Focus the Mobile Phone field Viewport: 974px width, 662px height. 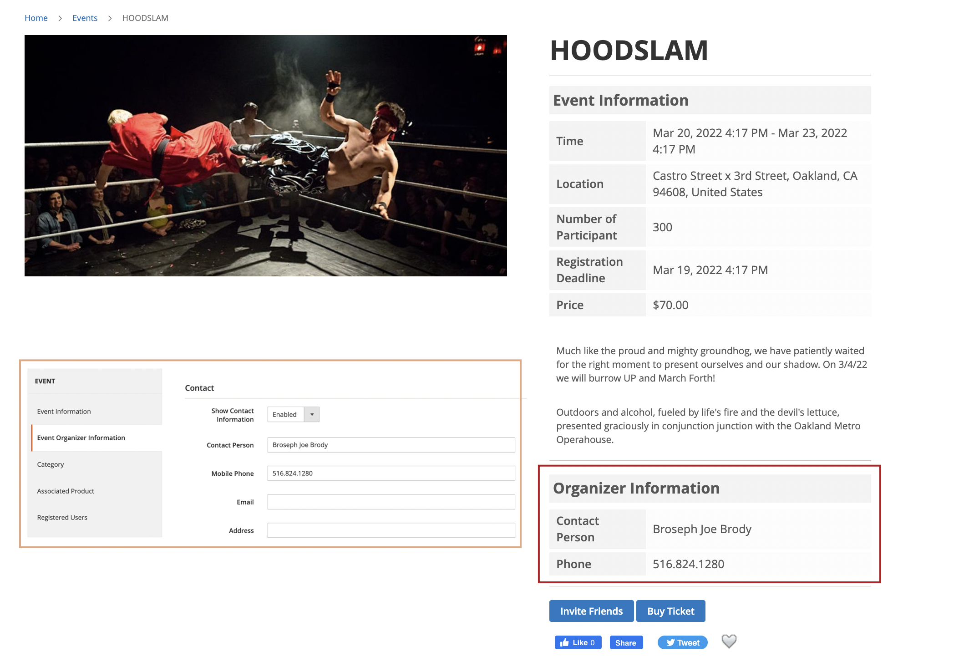pyautogui.click(x=391, y=473)
